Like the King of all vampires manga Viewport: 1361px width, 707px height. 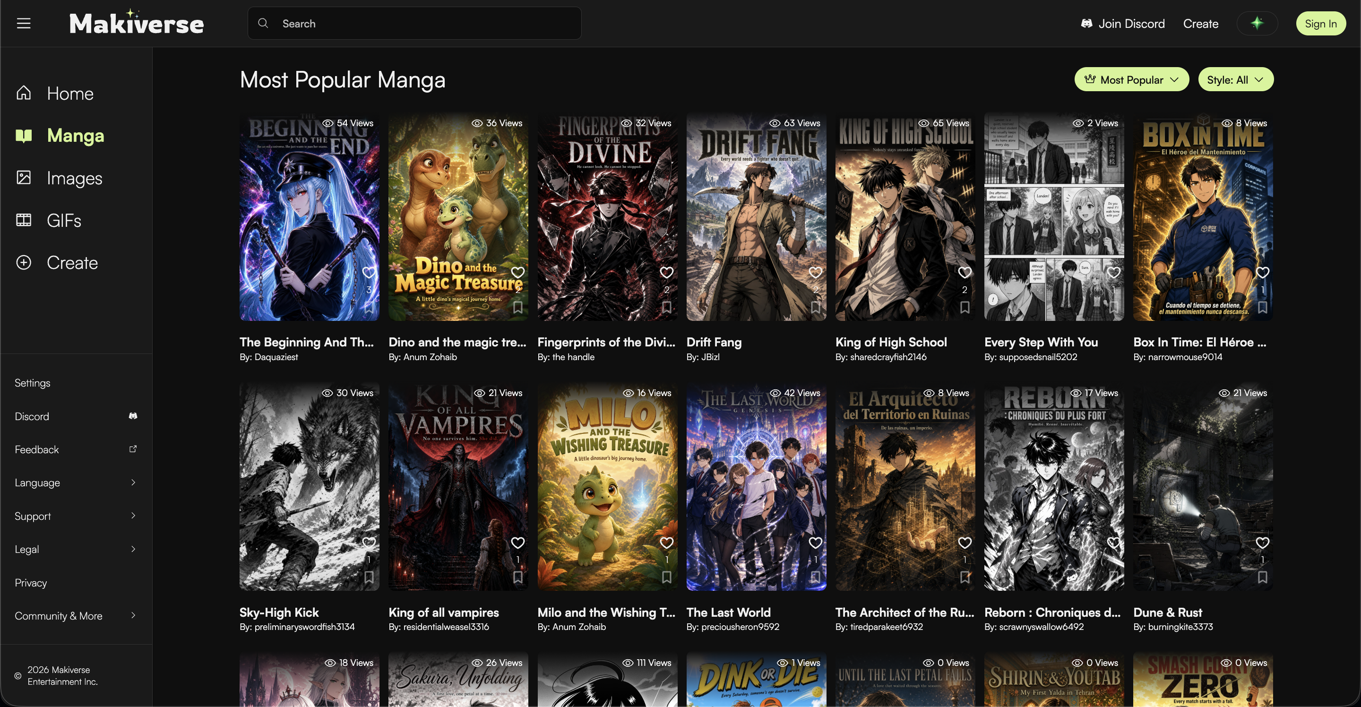pos(518,543)
